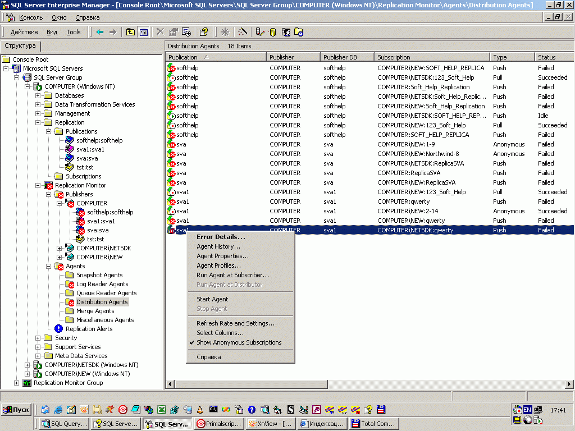Open the Tools menu

click(74, 32)
